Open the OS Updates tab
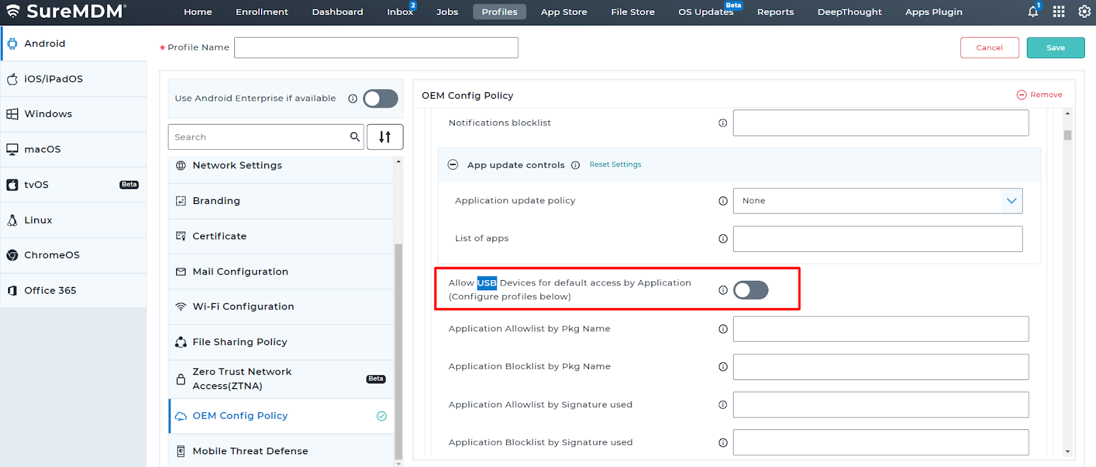Screen dimensions: 1096x467 (706, 12)
